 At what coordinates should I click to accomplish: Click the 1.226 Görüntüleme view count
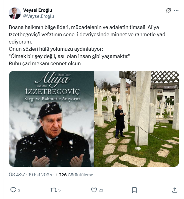tap(74, 175)
